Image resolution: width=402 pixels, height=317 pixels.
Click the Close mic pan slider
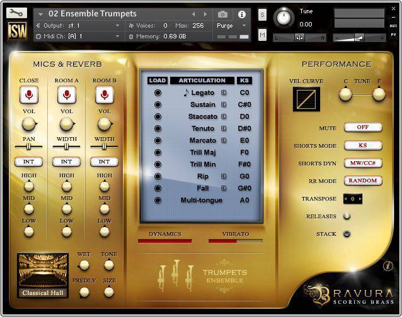28,147
